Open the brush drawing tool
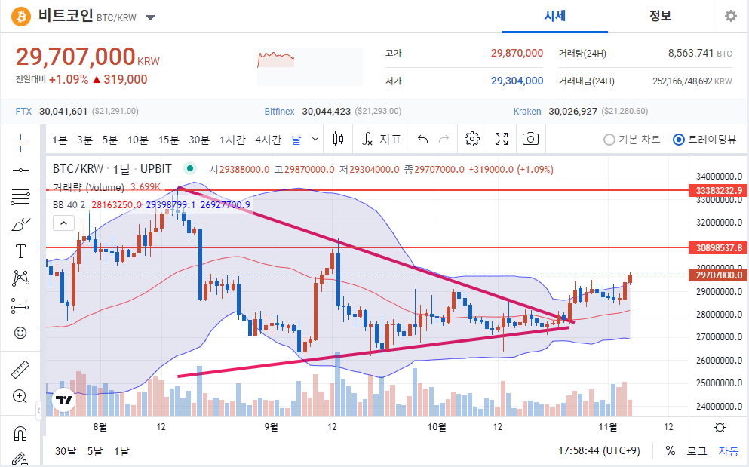This screenshot has height=467, width=749. click(20, 223)
